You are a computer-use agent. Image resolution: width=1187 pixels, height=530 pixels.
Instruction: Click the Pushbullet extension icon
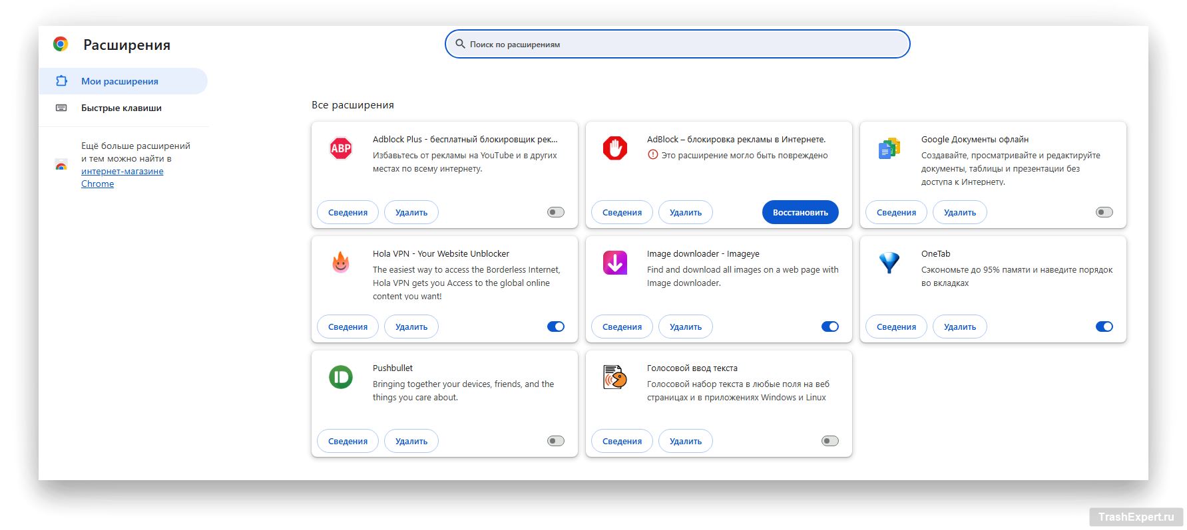point(341,377)
